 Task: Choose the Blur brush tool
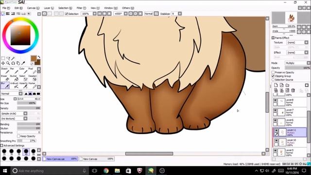5,86
